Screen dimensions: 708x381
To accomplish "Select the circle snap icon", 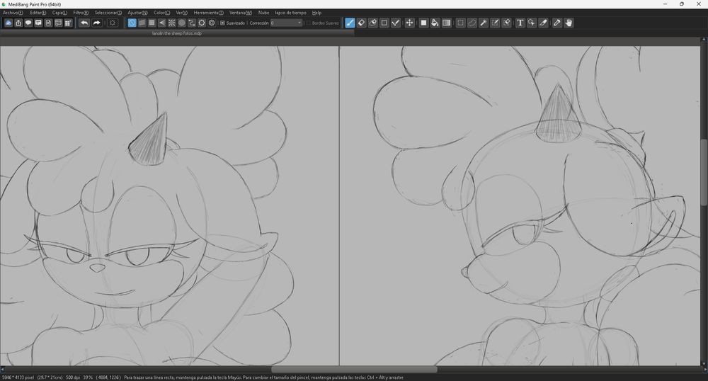I will (181, 23).
